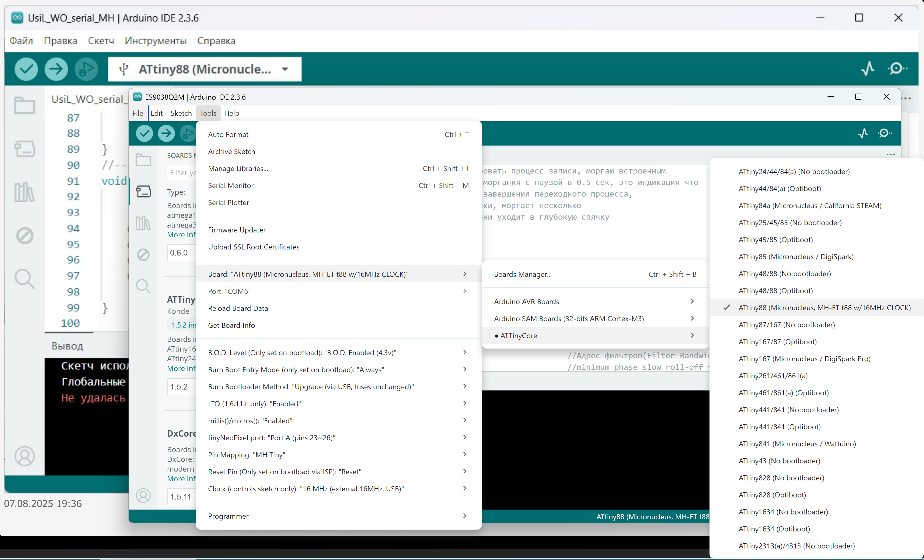Viewport: 924px width, 560px height.
Task: Open Serial Monitor from Tools menu
Action: point(339,185)
